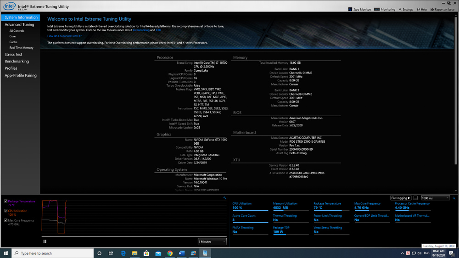Viewport: 459px width, 258px height.
Task: Open the Profiles section
Action: tap(11, 68)
